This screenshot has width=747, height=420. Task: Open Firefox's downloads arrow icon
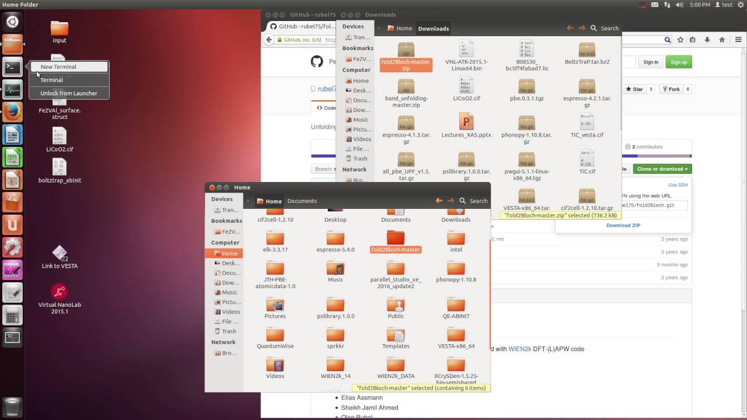coord(707,40)
